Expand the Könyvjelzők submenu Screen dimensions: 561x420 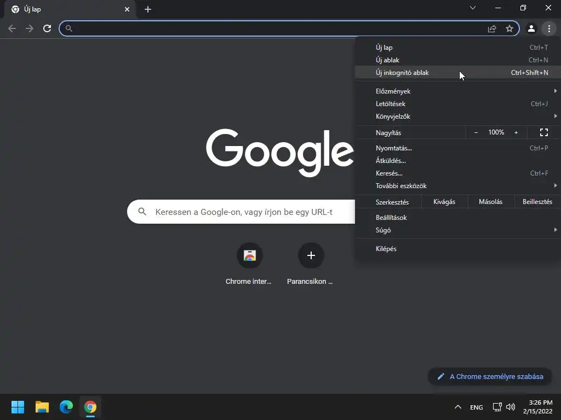point(457,116)
